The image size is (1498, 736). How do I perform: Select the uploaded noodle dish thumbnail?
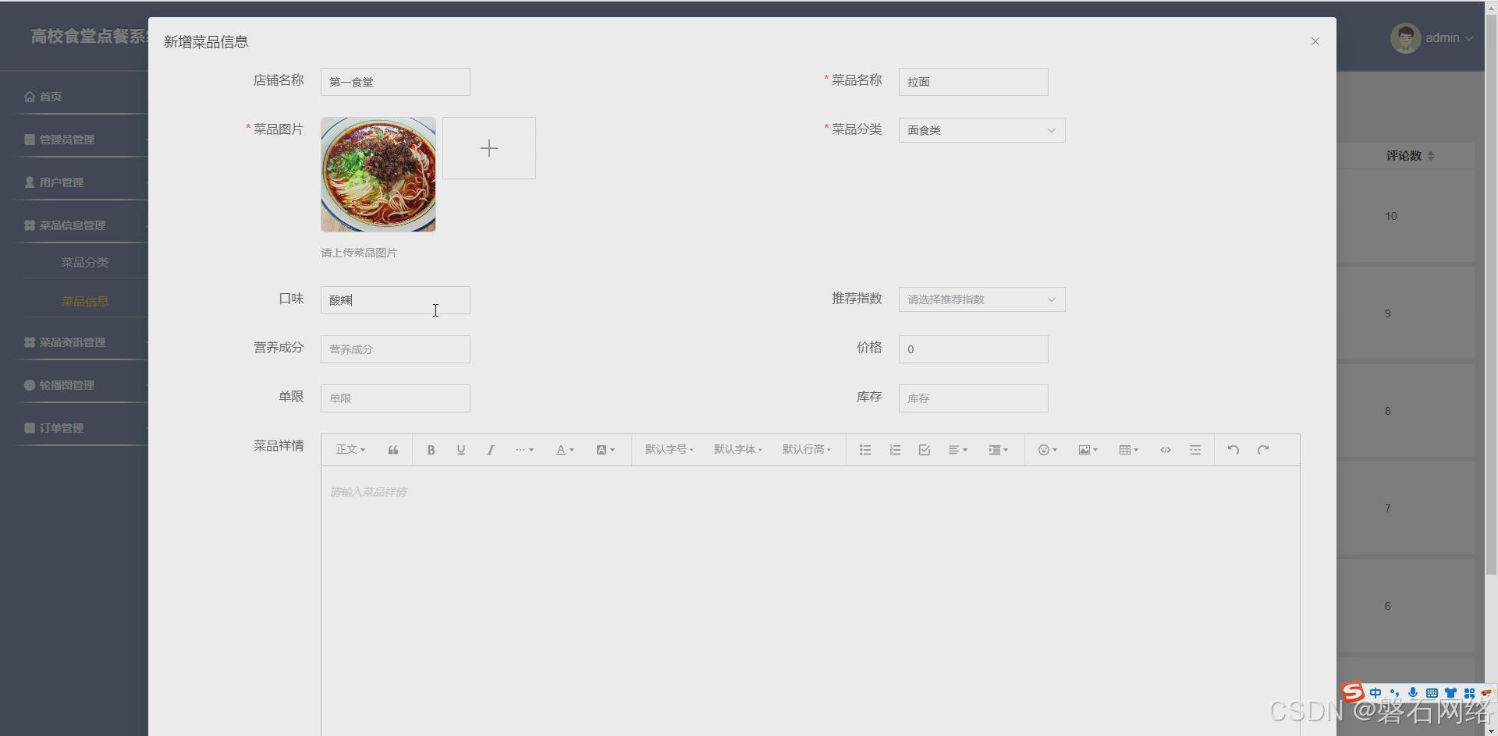coord(378,175)
